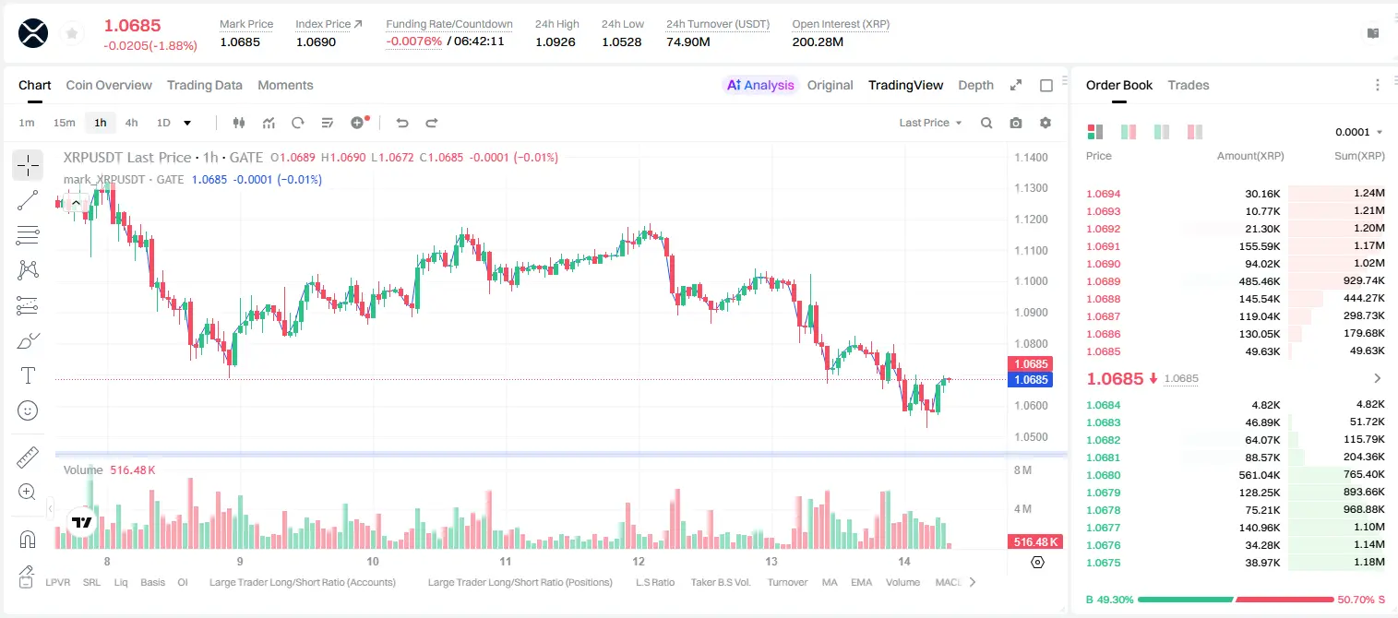
Task: Choose the text annotation tool
Action: point(28,375)
